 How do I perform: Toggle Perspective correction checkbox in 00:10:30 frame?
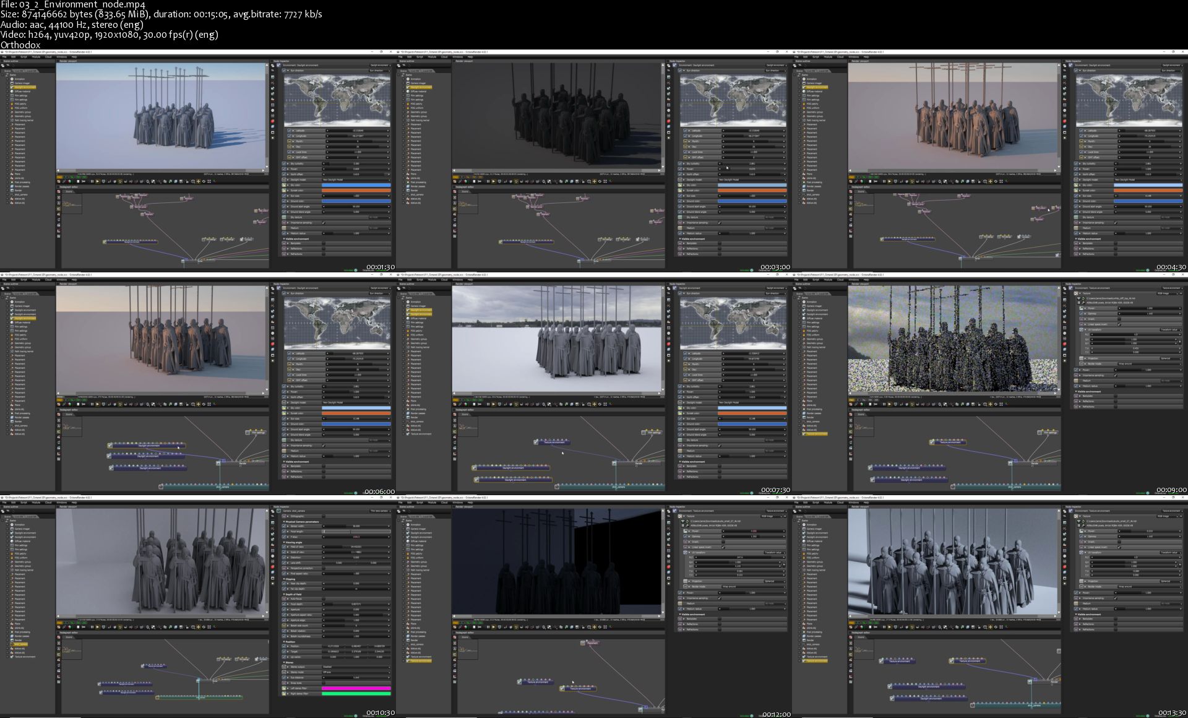(x=324, y=568)
